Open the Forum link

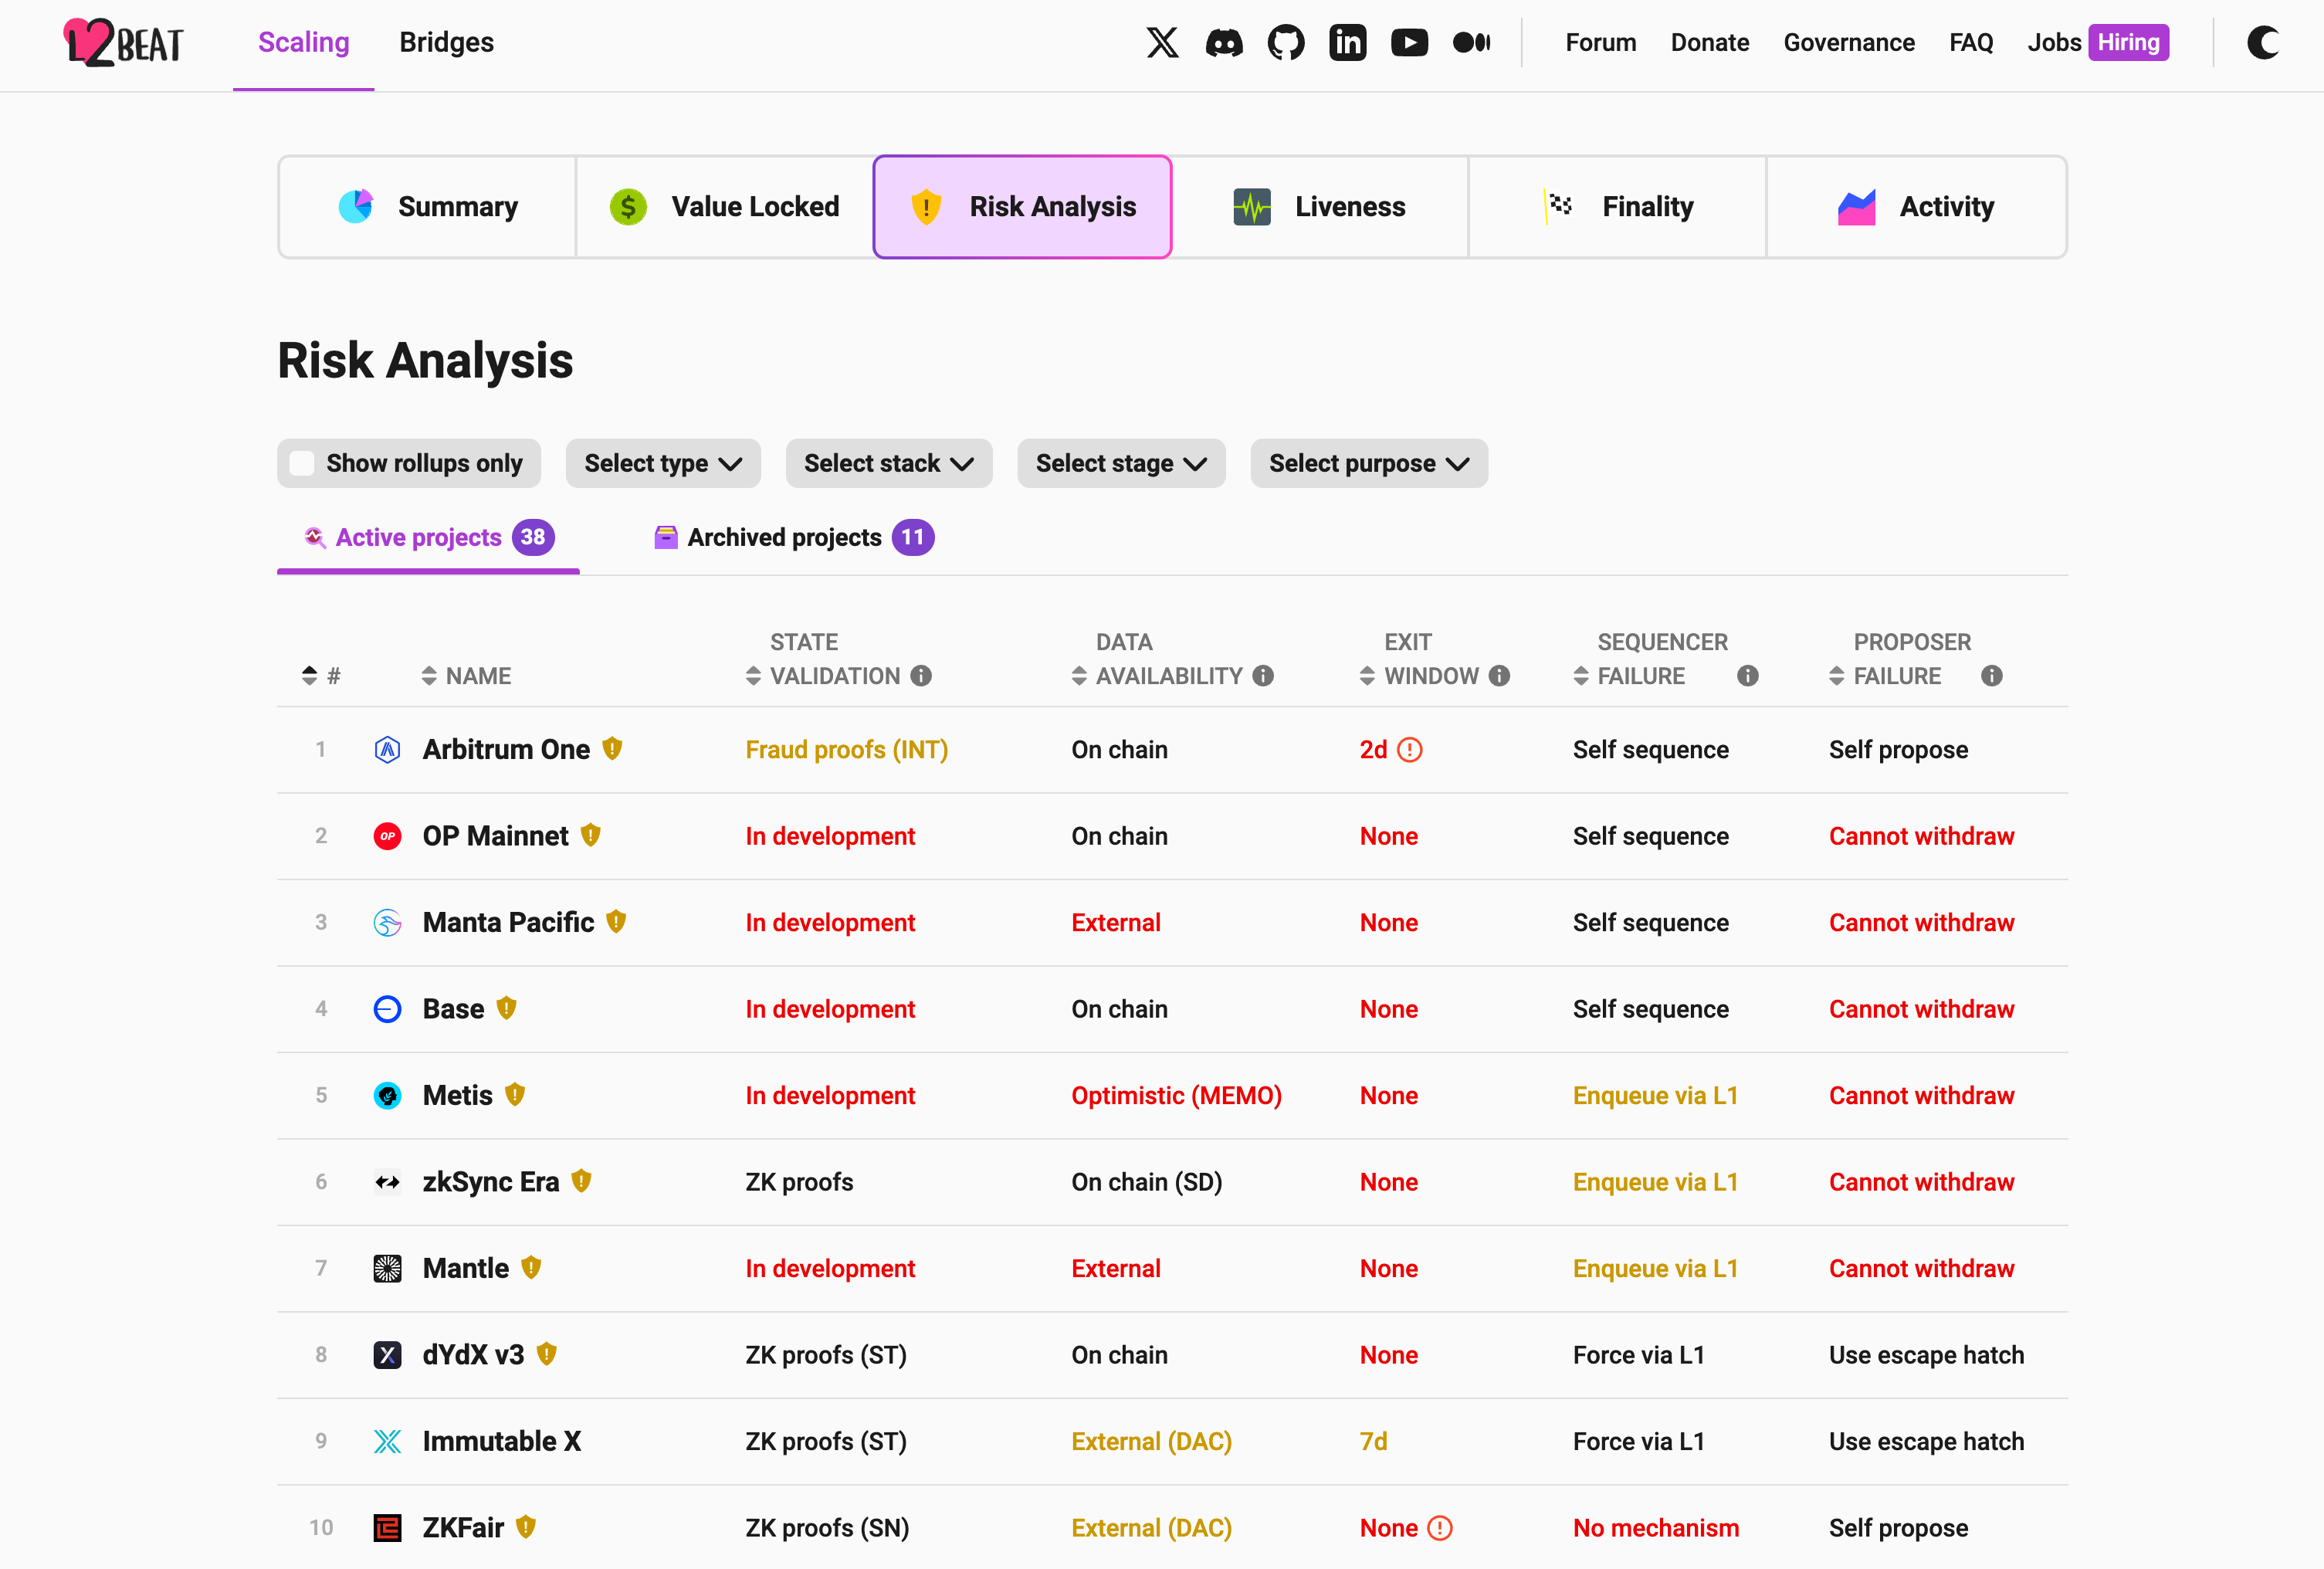(1600, 42)
